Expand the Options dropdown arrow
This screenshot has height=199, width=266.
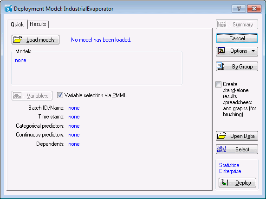(x=253, y=51)
